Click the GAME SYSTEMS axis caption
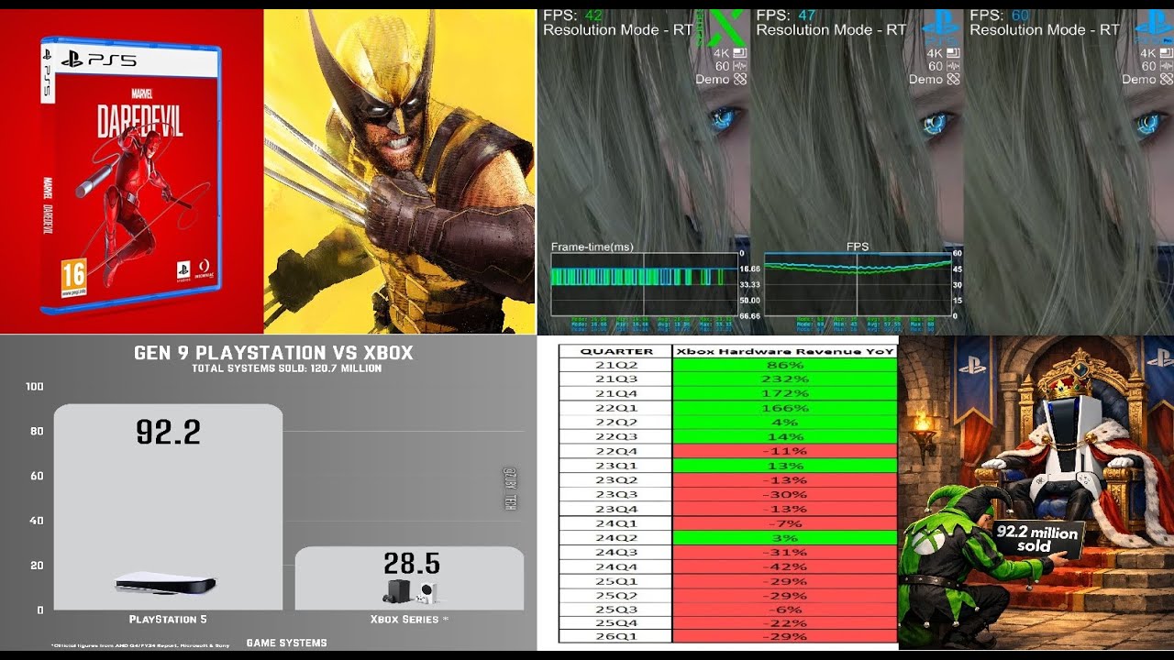The height and width of the screenshot is (660, 1174). click(x=286, y=643)
